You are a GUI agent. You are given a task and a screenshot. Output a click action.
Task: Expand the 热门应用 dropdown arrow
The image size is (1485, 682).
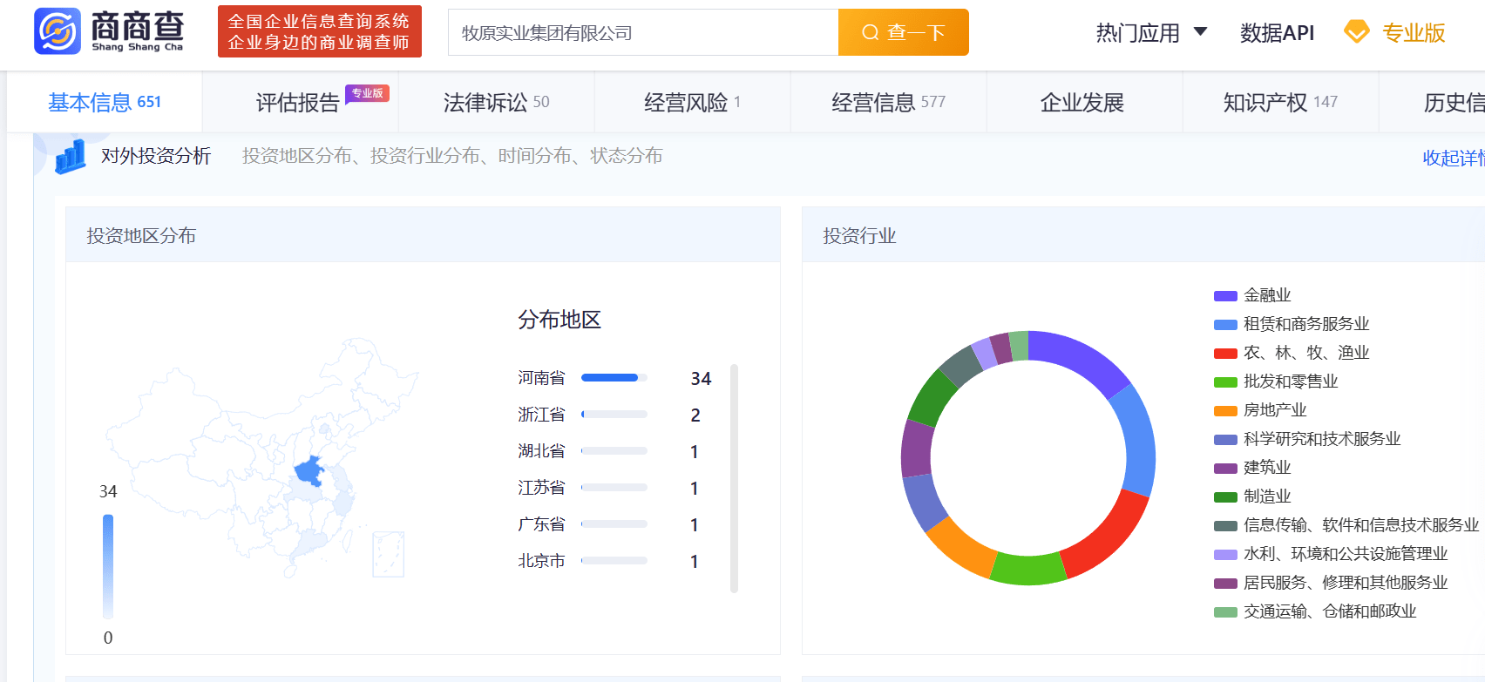pyautogui.click(x=1200, y=32)
